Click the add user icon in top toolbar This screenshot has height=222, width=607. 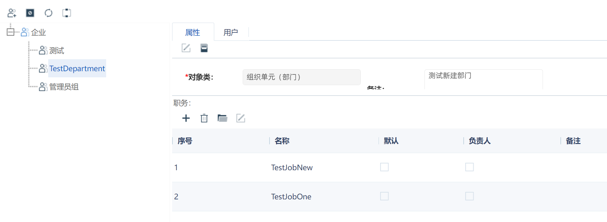12,13
